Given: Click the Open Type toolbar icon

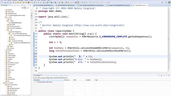Looking at the screenshot, I should [x=66, y=2].
